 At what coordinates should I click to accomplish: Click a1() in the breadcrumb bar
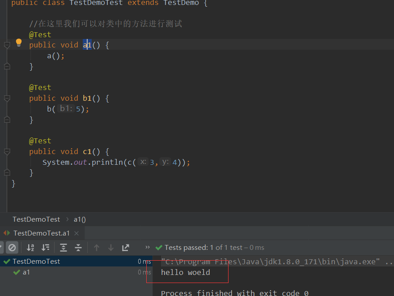[80, 219]
